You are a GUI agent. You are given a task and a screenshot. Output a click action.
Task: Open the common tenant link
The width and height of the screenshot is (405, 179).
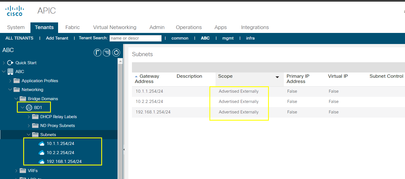click(180, 38)
